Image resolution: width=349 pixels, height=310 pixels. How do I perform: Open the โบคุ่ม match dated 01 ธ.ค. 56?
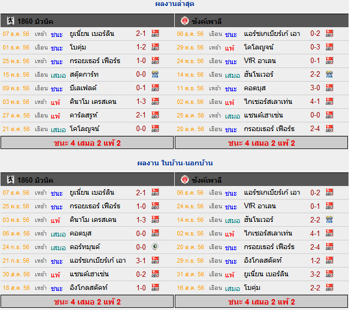click(78, 47)
